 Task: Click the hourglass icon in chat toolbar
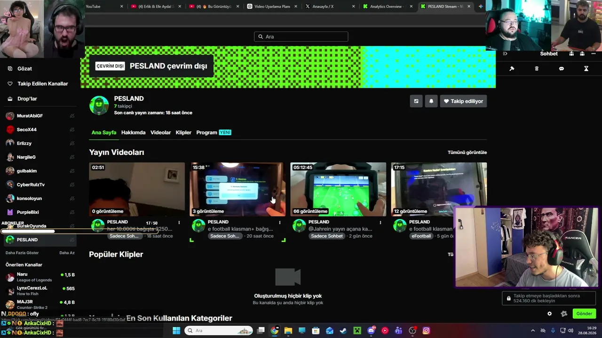click(x=586, y=69)
